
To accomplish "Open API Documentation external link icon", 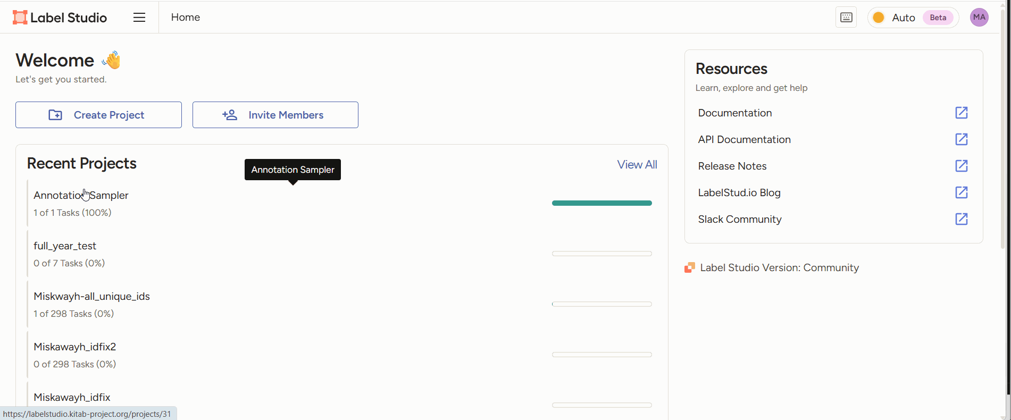I will click(x=961, y=139).
